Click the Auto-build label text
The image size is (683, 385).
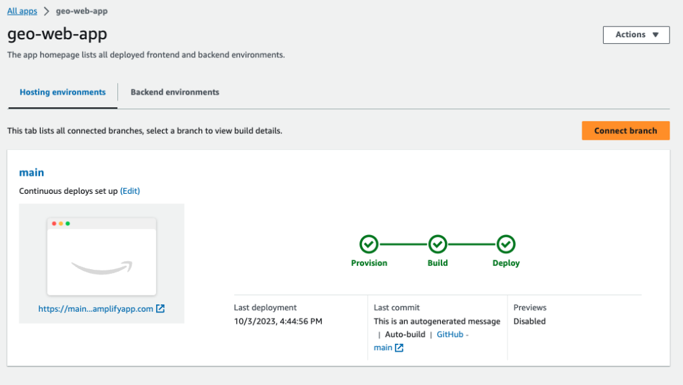pos(405,334)
